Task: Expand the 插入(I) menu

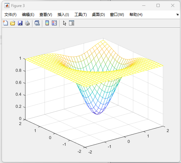Action: tap(63, 15)
